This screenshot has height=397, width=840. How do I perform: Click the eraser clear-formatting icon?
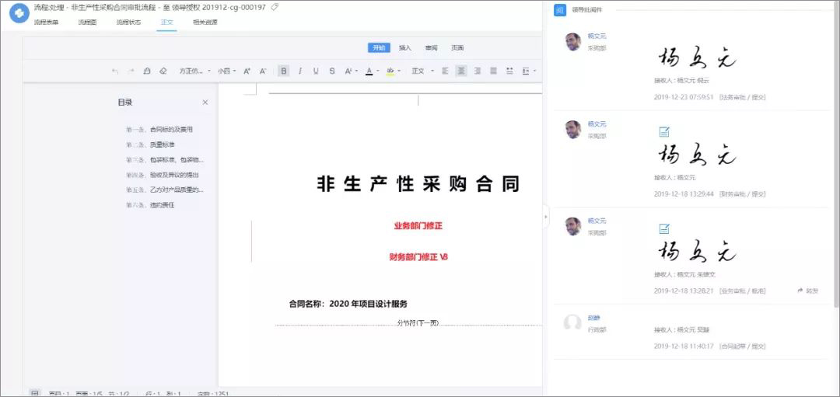tap(163, 71)
